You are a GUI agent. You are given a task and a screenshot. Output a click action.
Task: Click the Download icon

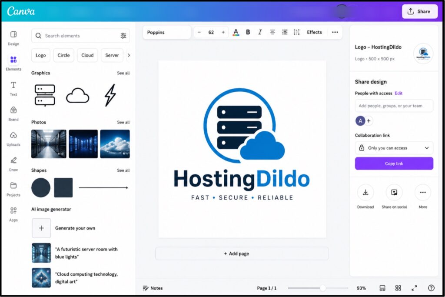(x=365, y=193)
